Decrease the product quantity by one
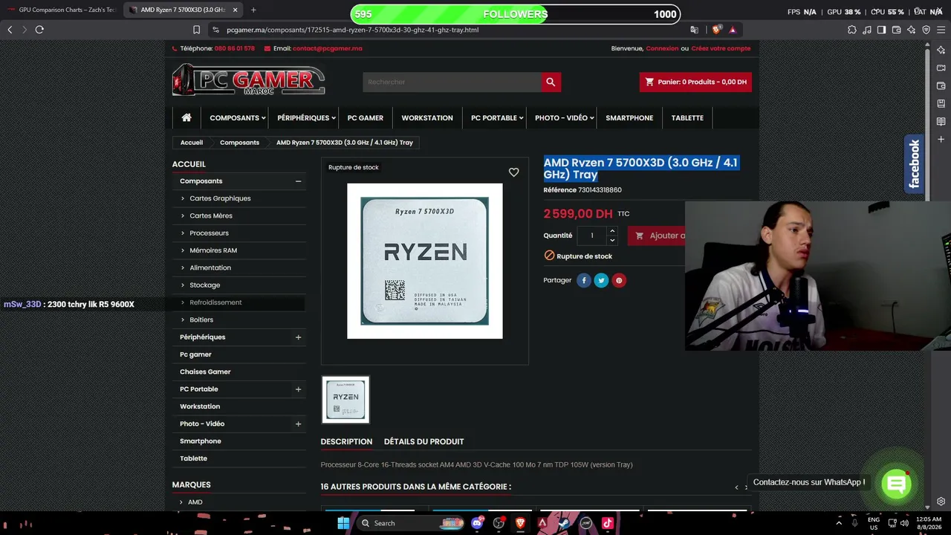Screen dimensions: 951x535 612,240
